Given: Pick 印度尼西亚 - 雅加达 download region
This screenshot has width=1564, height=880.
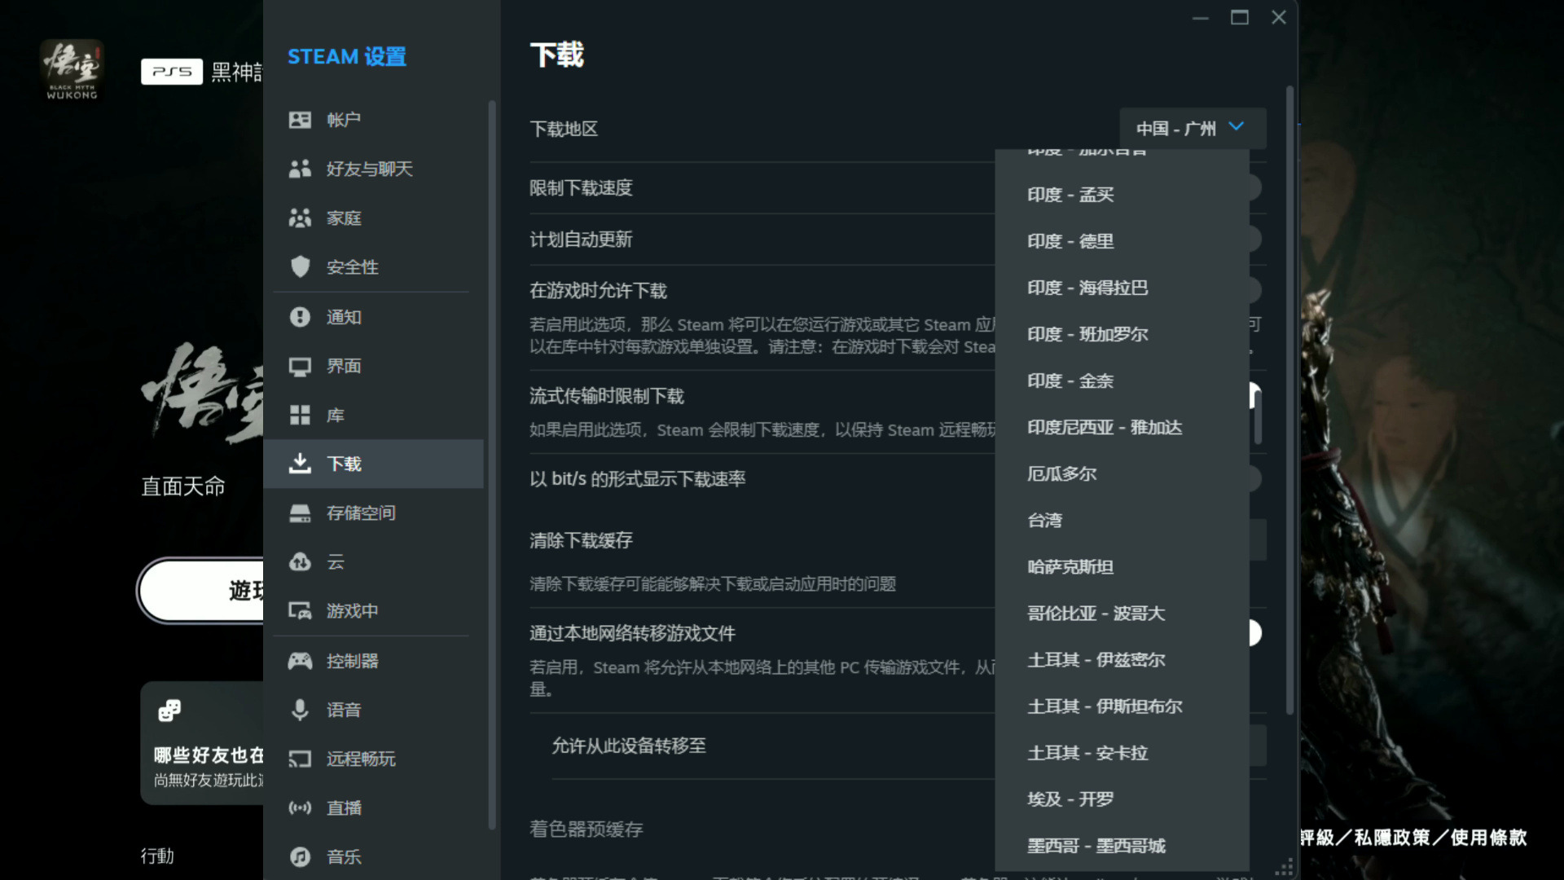Looking at the screenshot, I should tap(1122, 427).
